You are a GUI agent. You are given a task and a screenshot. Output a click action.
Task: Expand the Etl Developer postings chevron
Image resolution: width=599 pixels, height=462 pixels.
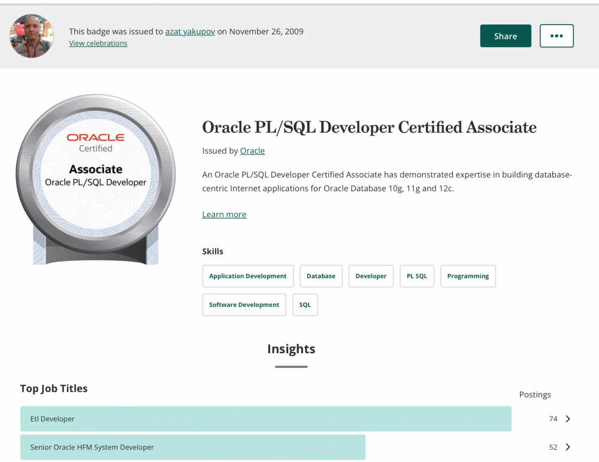[x=568, y=419]
